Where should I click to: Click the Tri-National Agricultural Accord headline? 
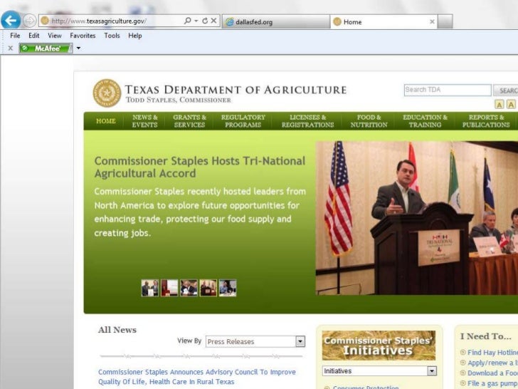(199, 167)
